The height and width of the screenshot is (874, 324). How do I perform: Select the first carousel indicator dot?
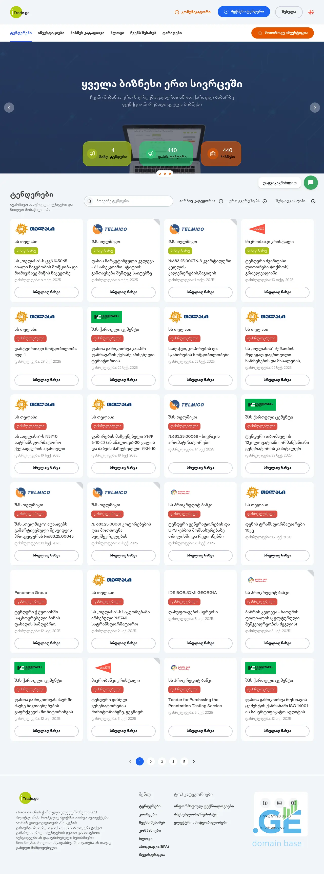point(160,174)
